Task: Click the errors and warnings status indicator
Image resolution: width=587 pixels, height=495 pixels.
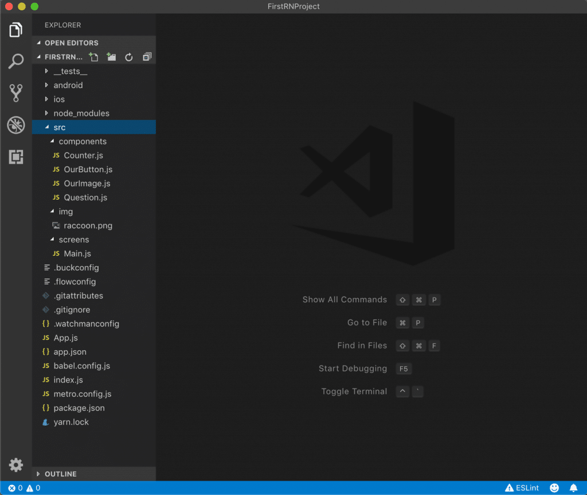Action: coord(20,488)
